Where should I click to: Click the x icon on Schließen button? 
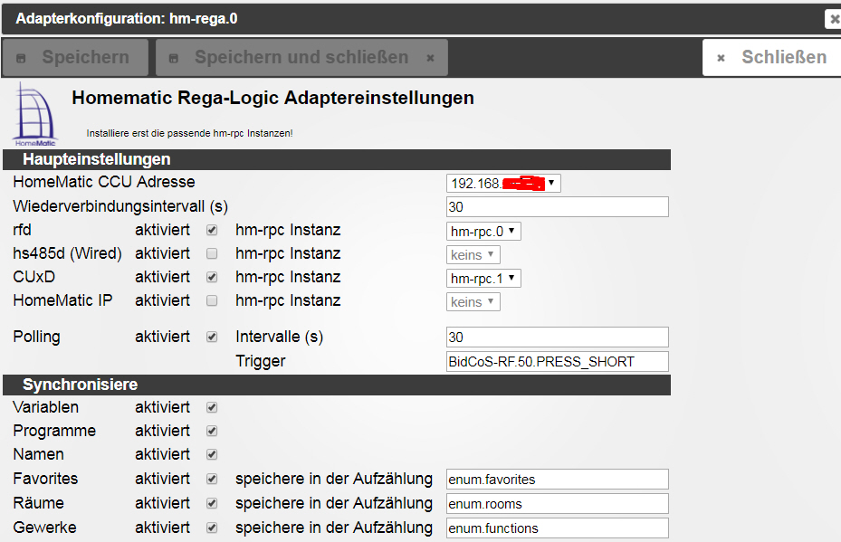pyautogui.click(x=722, y=58)
